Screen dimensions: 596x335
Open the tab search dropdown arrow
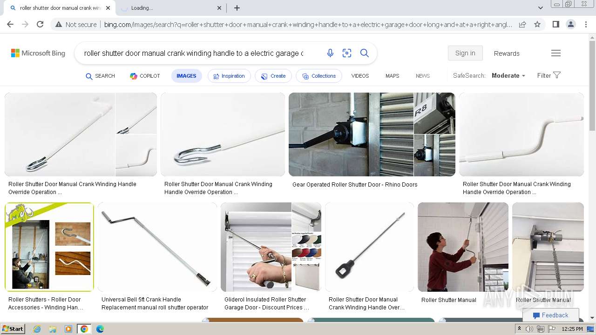540,8
